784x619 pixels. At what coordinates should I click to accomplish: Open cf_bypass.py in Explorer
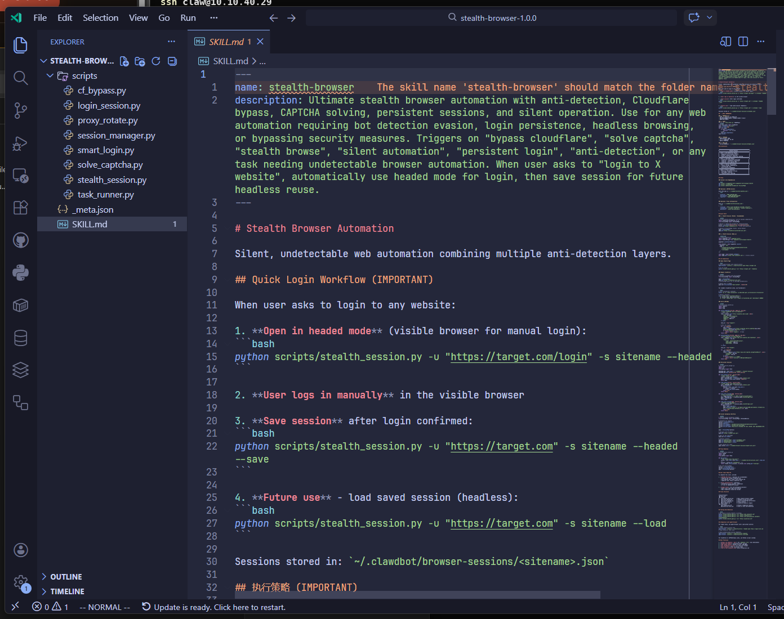112,90
